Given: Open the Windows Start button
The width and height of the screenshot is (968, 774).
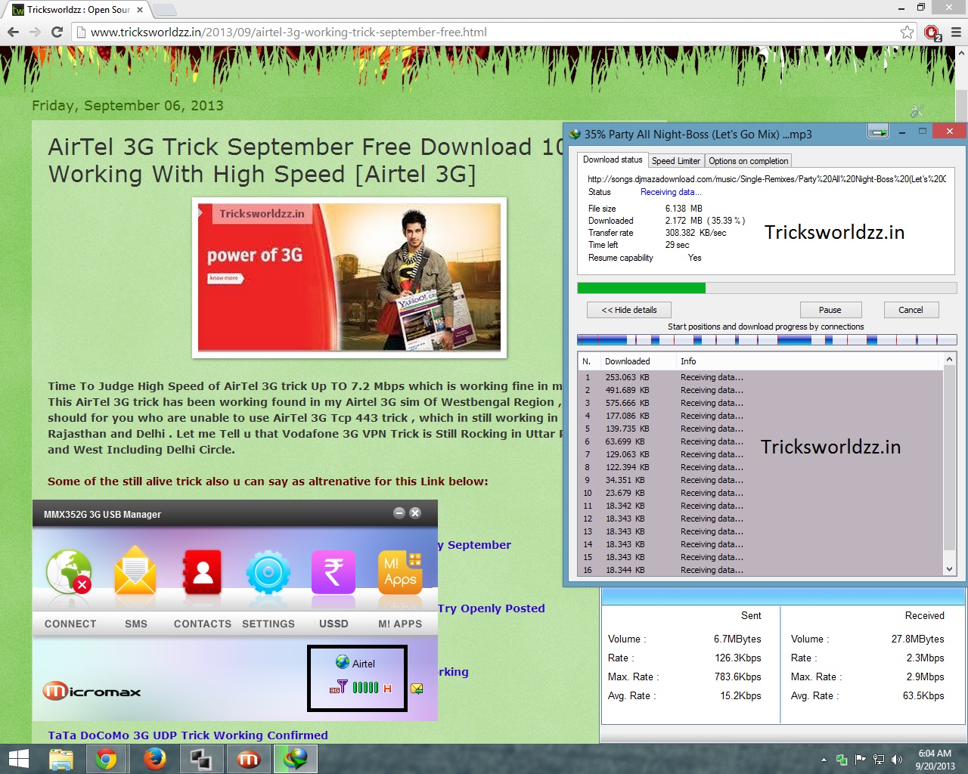Looking at the screenshot, I should 18,759.
